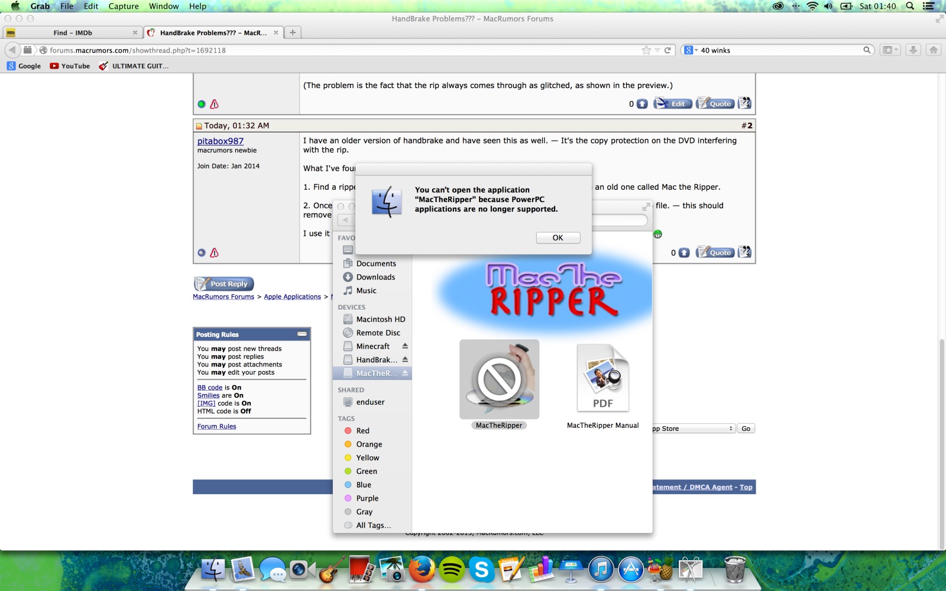The height and width of the screenshot is (591, 946).
Task: Collapse the Posting Rules box
Action: pos(302,335)
